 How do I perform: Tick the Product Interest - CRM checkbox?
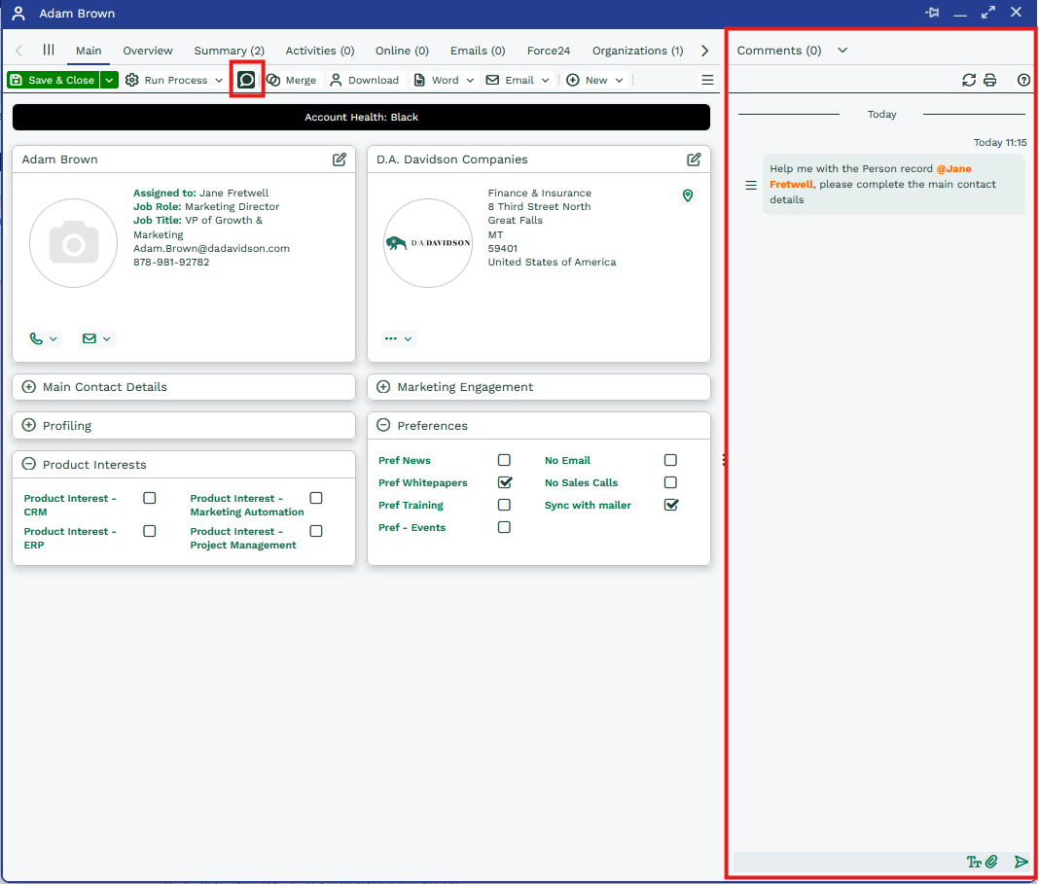click(150, 498)
